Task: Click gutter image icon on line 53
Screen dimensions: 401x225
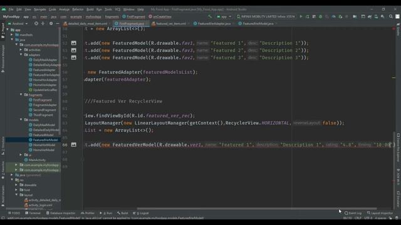Action: [74, 50]
